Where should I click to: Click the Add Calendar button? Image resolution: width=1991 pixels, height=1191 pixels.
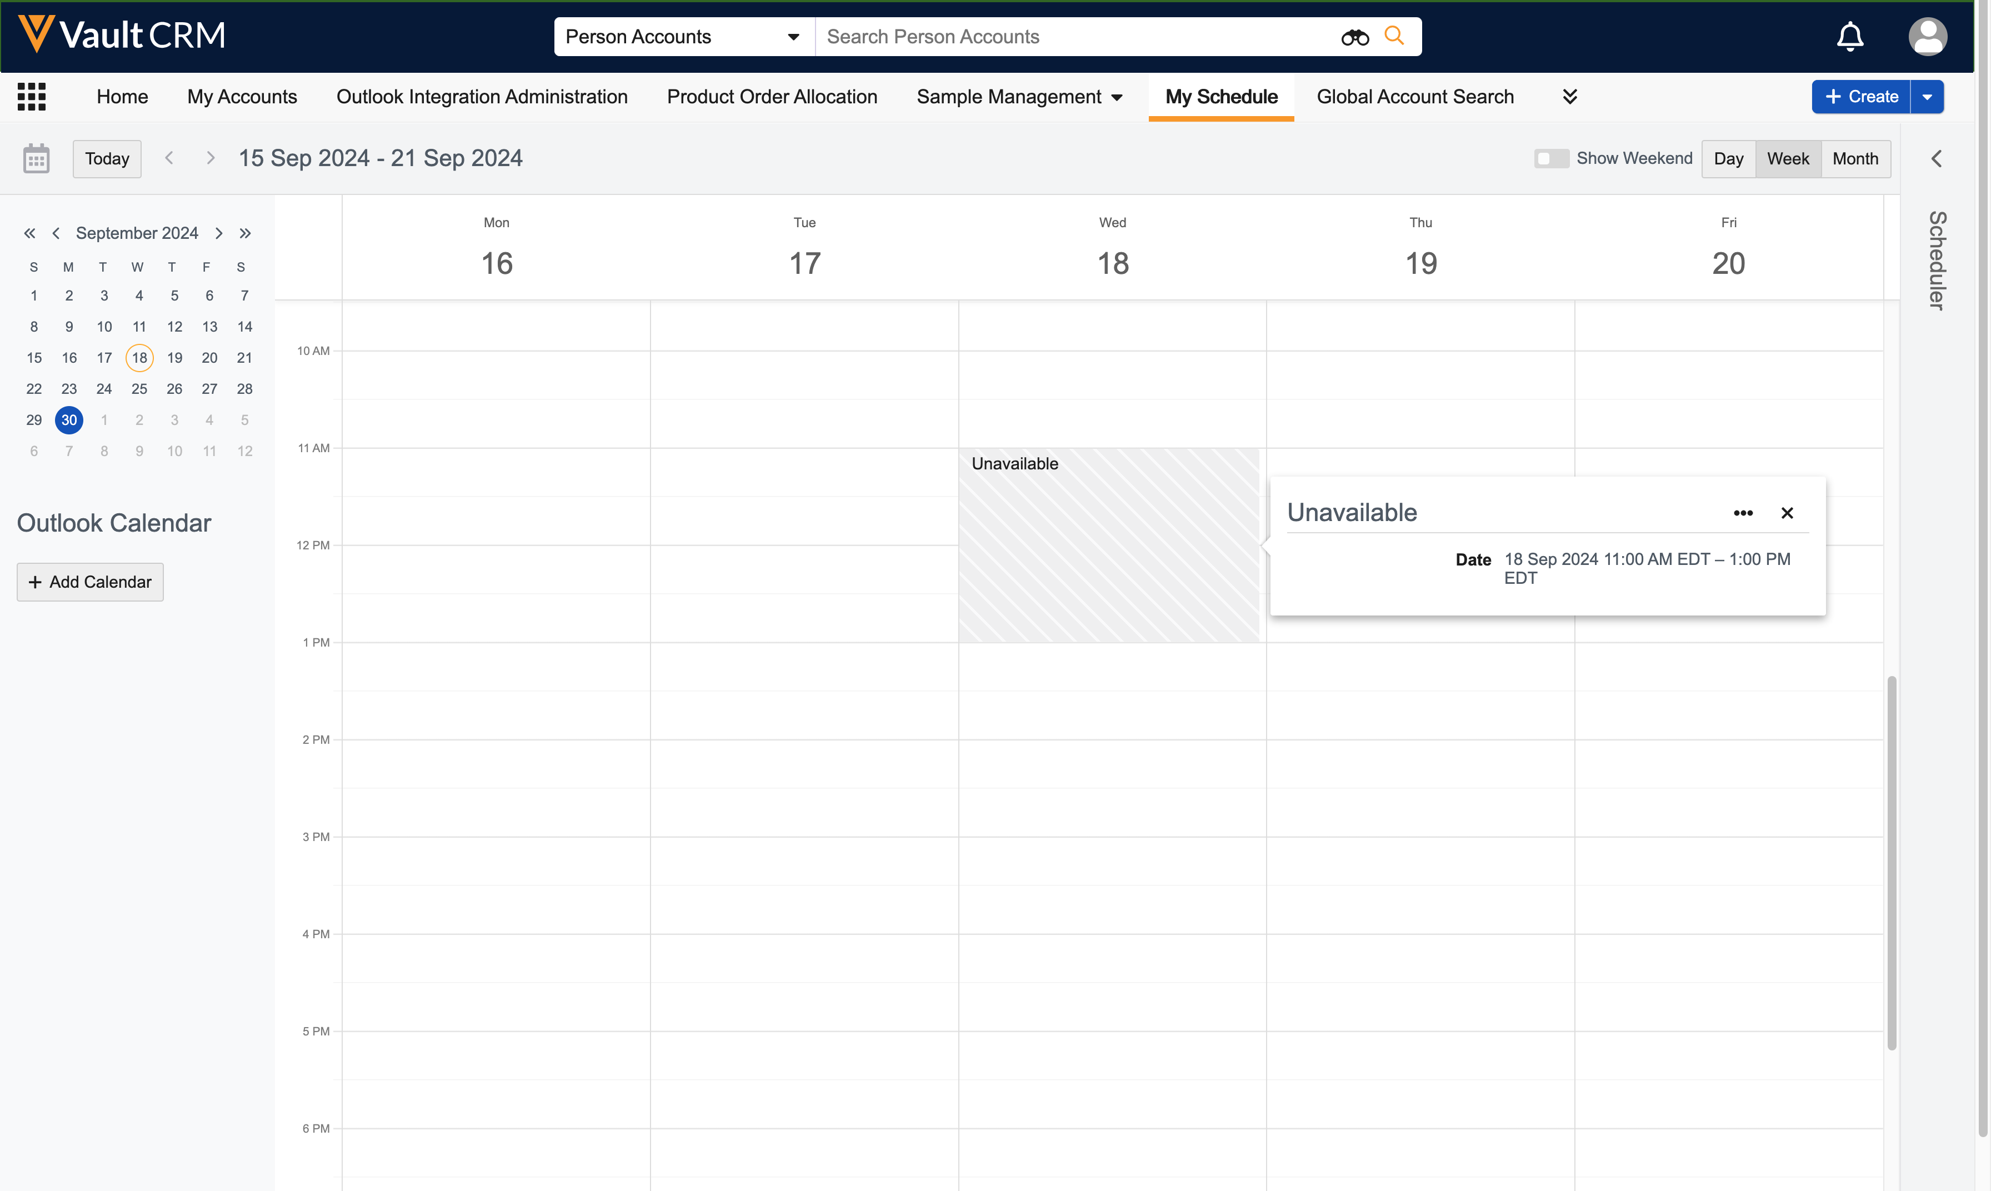point(90,582)
